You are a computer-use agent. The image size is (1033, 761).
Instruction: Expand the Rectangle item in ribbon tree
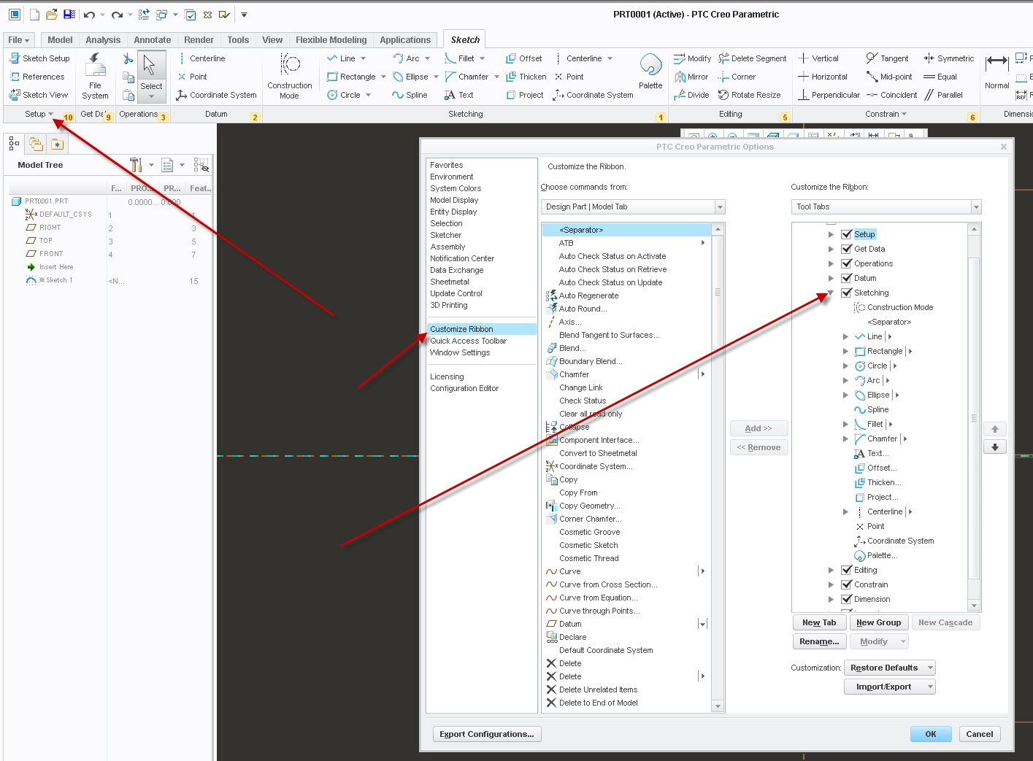pos(845,351)
